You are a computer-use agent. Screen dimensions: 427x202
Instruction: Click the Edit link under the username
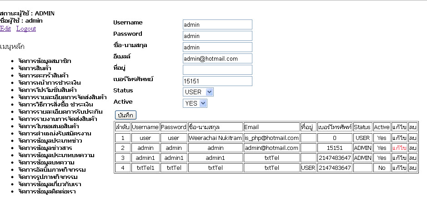5,29
